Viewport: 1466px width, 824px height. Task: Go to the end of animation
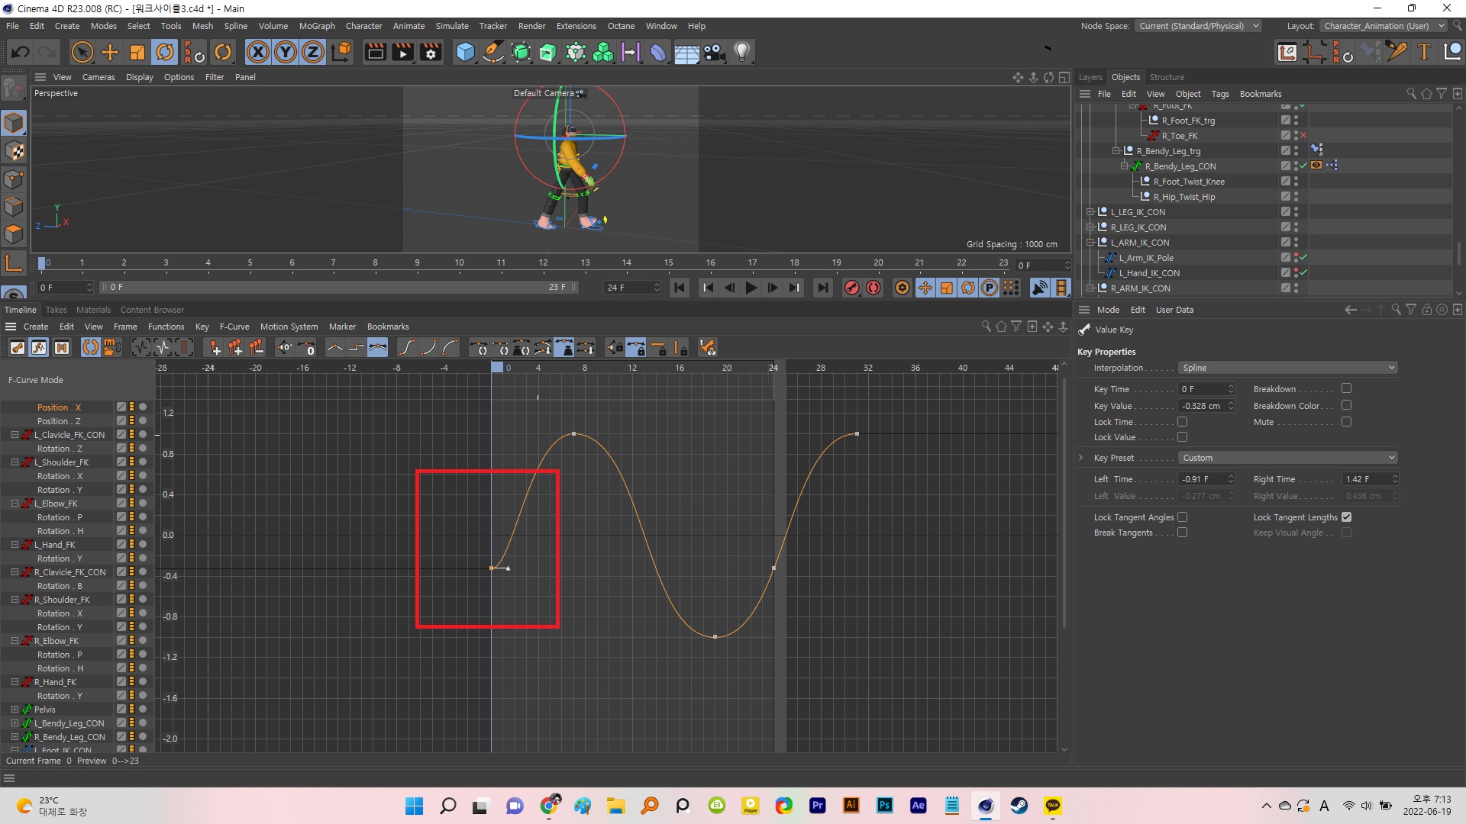822,288
